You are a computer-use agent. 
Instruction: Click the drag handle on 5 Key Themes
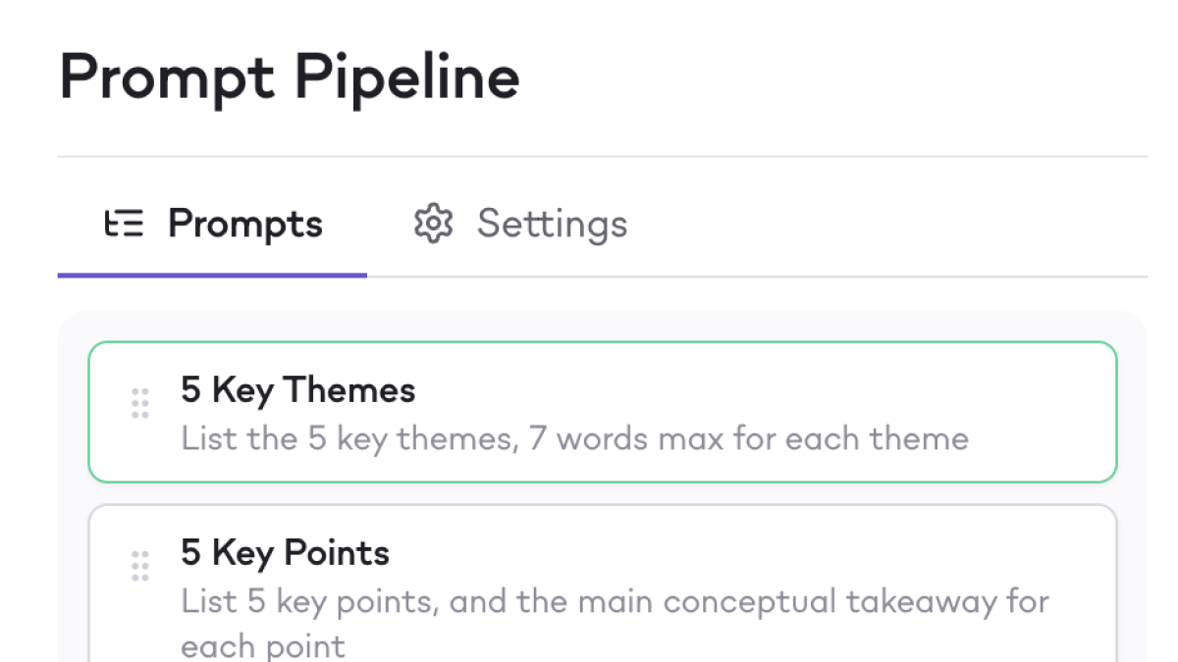pos(140,403)
